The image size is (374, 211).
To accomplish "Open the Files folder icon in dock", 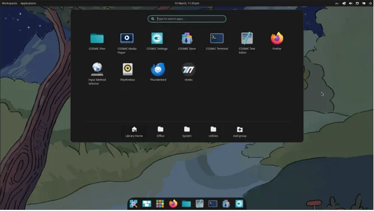I will (x=186, y=204).
